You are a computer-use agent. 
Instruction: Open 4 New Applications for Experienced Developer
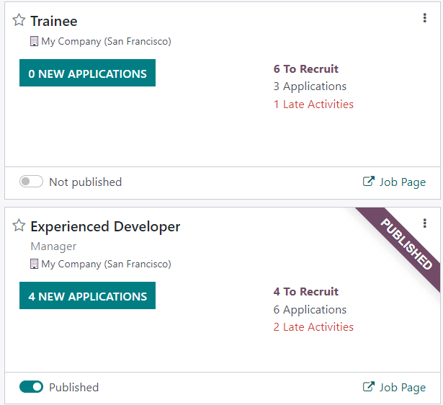pyautogui.click(x=87, y=296)
